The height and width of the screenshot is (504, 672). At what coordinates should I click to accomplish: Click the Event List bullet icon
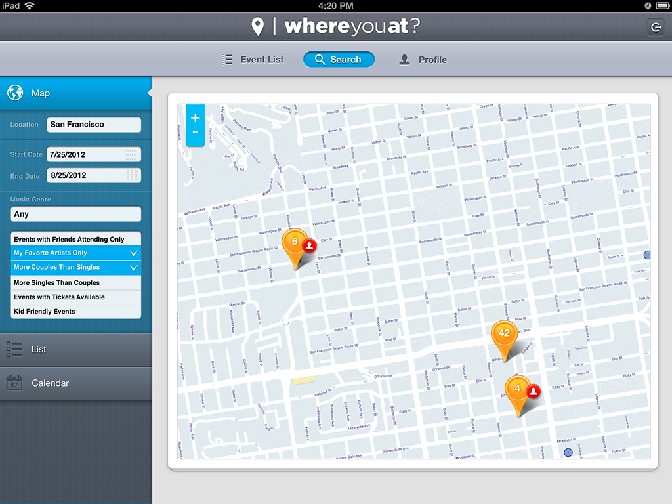click(227, 60)
